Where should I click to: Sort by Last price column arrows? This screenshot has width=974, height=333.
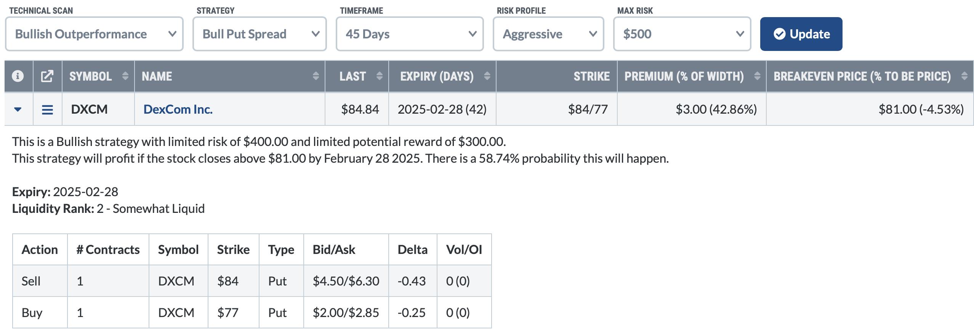pos(379,76)
